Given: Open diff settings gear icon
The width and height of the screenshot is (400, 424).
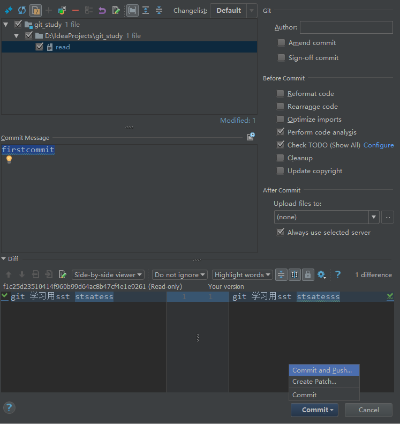Looking at the screenshot, I should coord(321,274).
